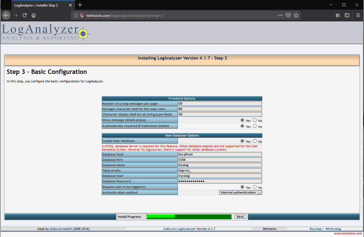Image resolution: width=364 pixels, height=237 pixels.
Task: Open the browser home page icon
Action: click(34, 15)
